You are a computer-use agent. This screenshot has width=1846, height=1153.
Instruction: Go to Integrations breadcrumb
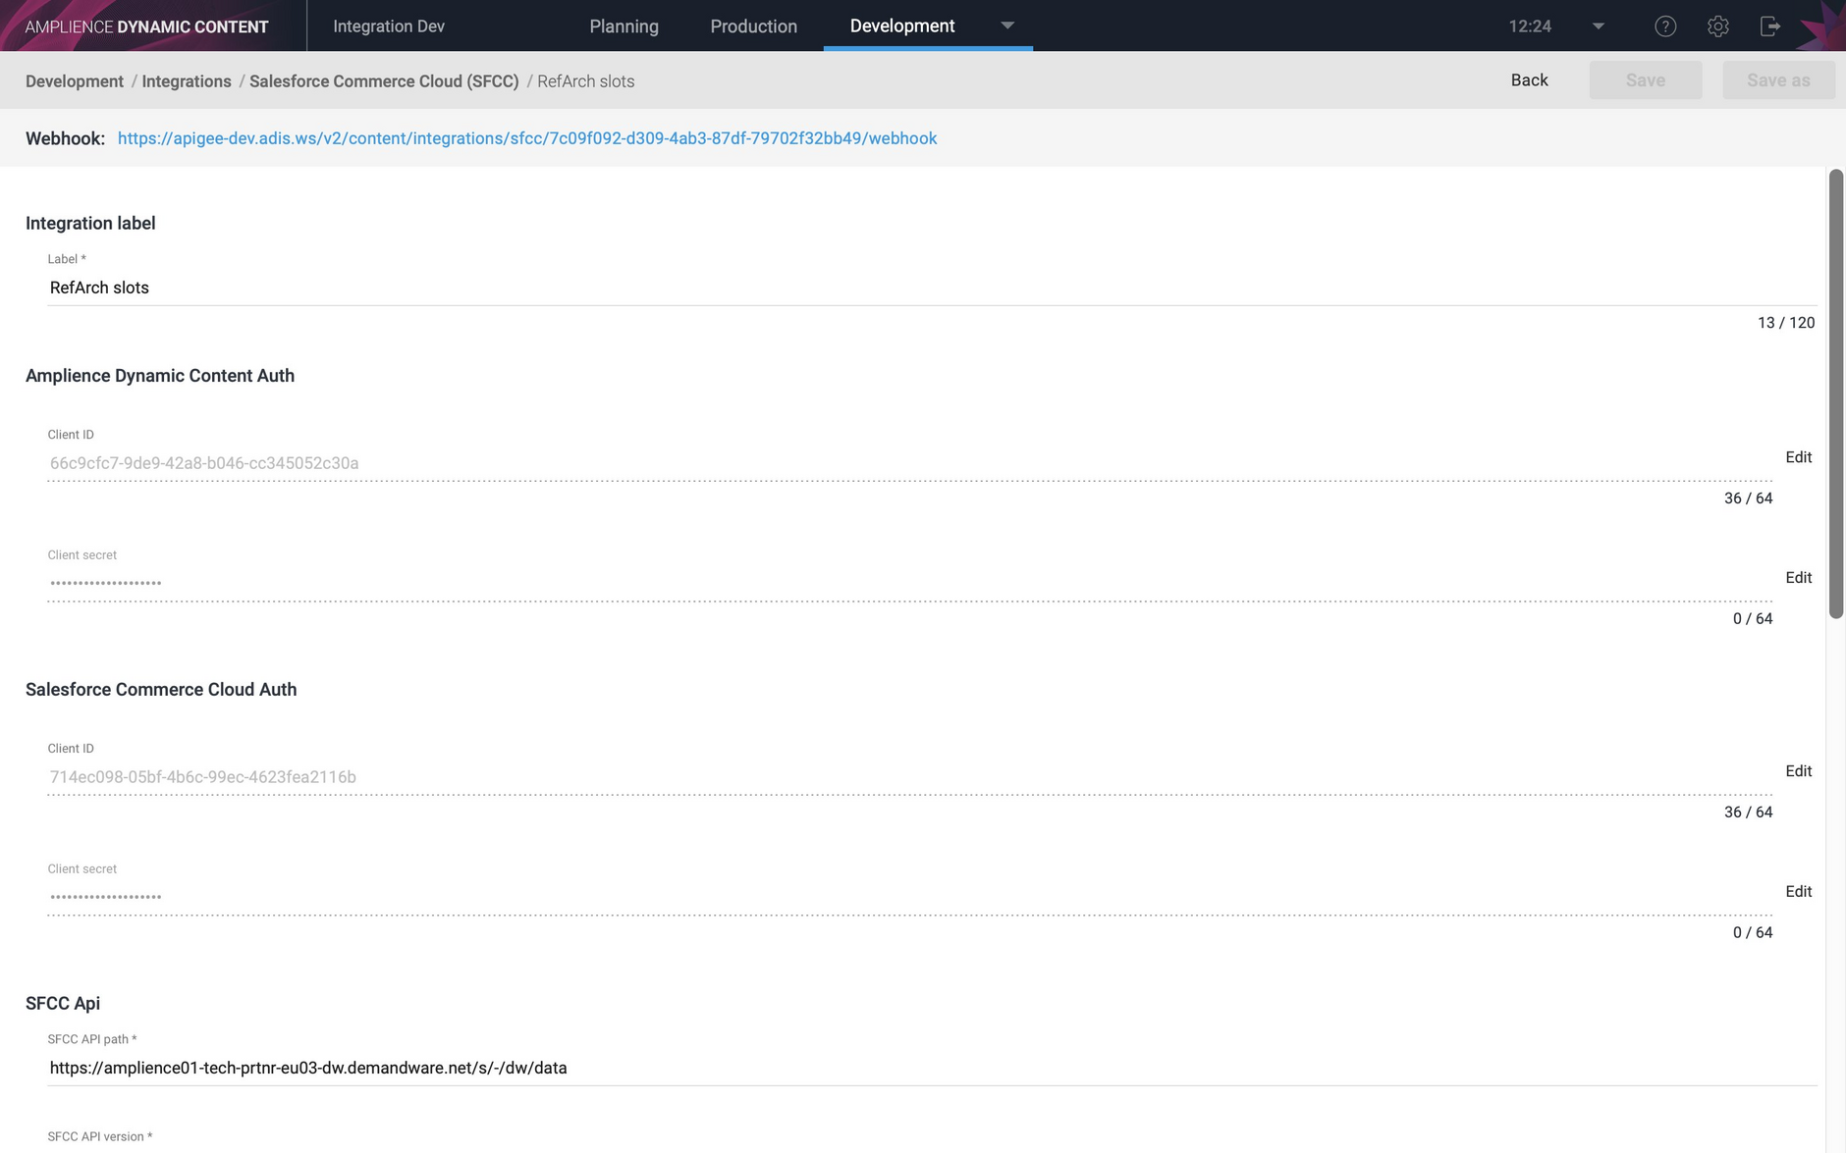pos(187,81)
